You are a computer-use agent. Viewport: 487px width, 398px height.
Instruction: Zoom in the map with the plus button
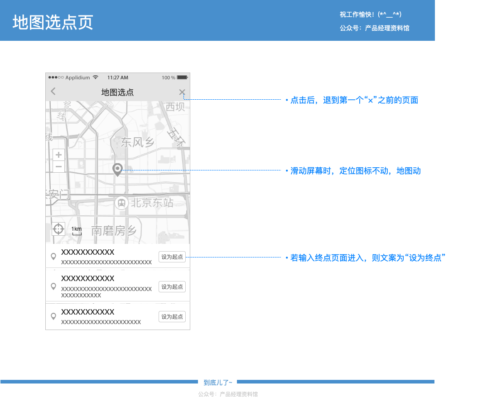point(58,155)
